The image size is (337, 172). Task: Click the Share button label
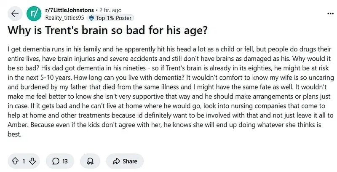[x=130, y=161]
